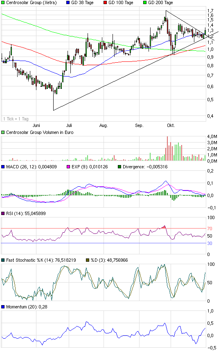The width and height of the screenshot is (223, 351).
Task: Click the -0,1 MACD axis label
Action: [x=212, y=208]
